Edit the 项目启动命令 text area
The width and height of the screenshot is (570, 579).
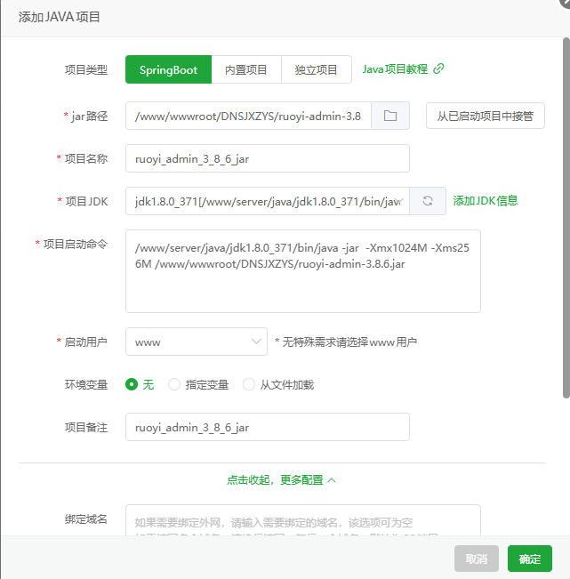[302, 271]
